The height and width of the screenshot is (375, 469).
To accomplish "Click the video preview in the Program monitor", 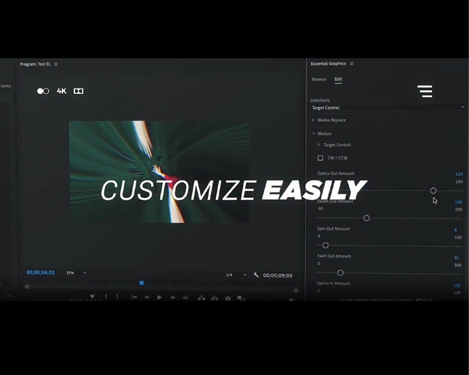I will click(159, 172).
